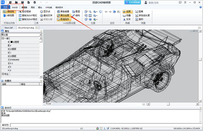Click the fit-to-window extents icon
203x131 pixels.
pos(90,15)
